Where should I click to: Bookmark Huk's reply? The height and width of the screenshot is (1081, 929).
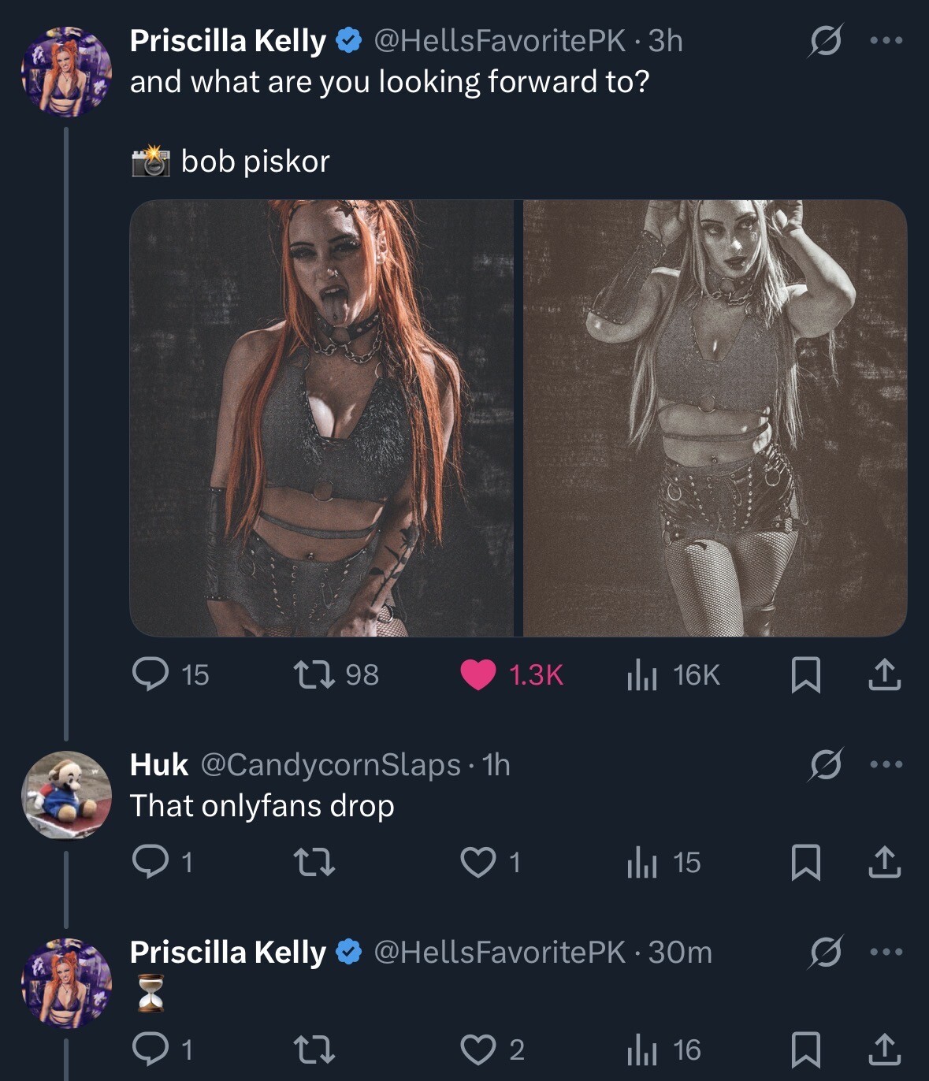(x=805, y=863)
